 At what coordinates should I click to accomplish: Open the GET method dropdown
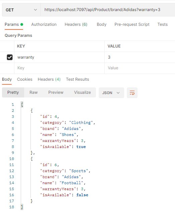(21, 10)
